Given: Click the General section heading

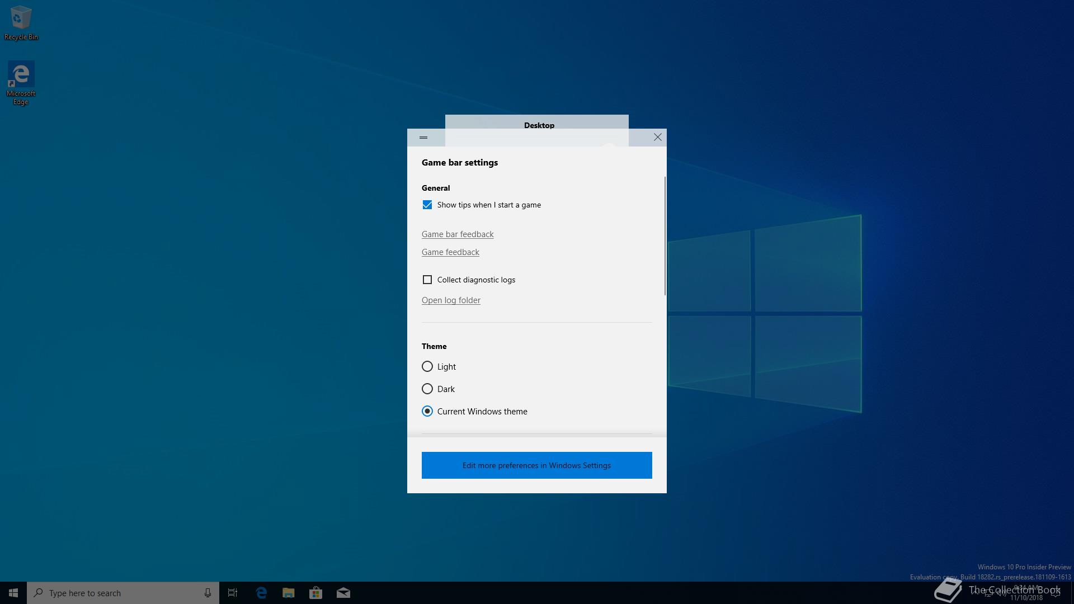Looking at the screenshot, I should click(x=436, y=188).
